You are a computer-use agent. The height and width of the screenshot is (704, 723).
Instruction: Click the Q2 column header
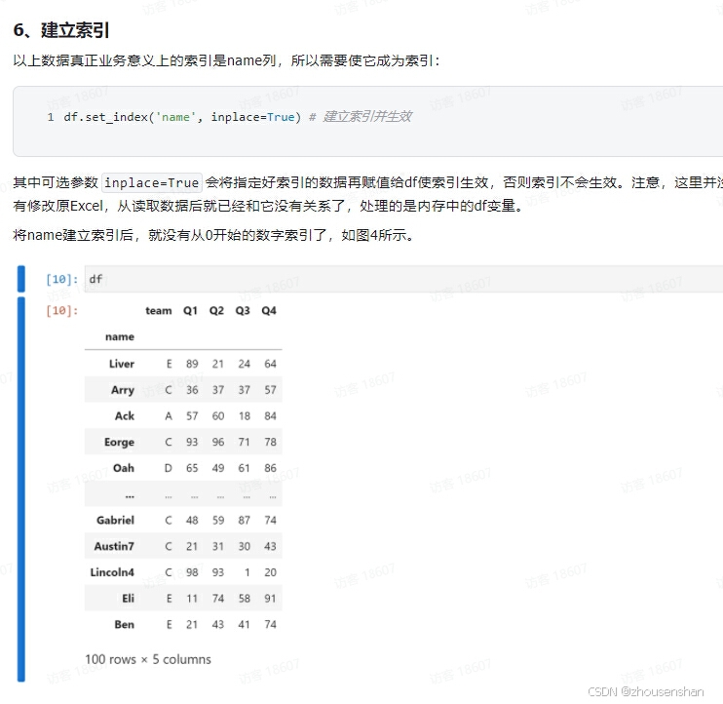click(216, 311)
